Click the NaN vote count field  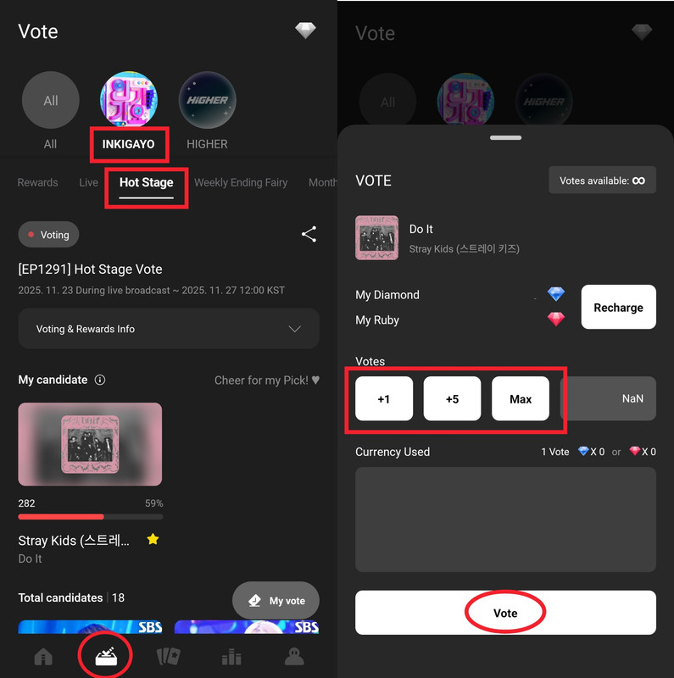[x=609, y=398]
